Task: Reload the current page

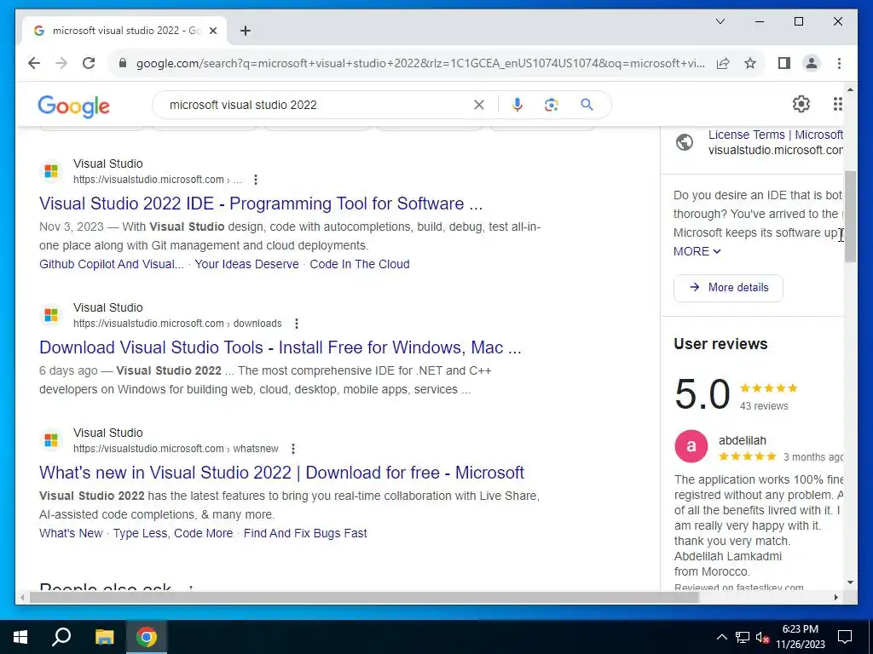Action: pyautogui.click(x=89, y=63)
